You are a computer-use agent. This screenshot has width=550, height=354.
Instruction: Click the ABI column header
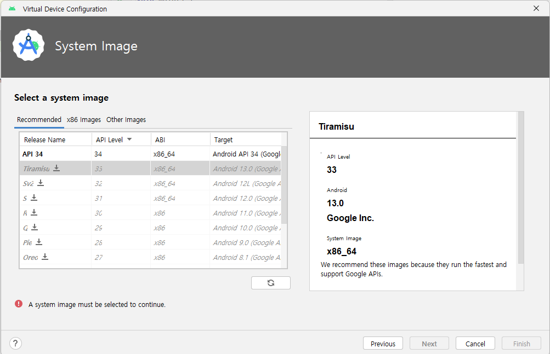tap(180, 140)
